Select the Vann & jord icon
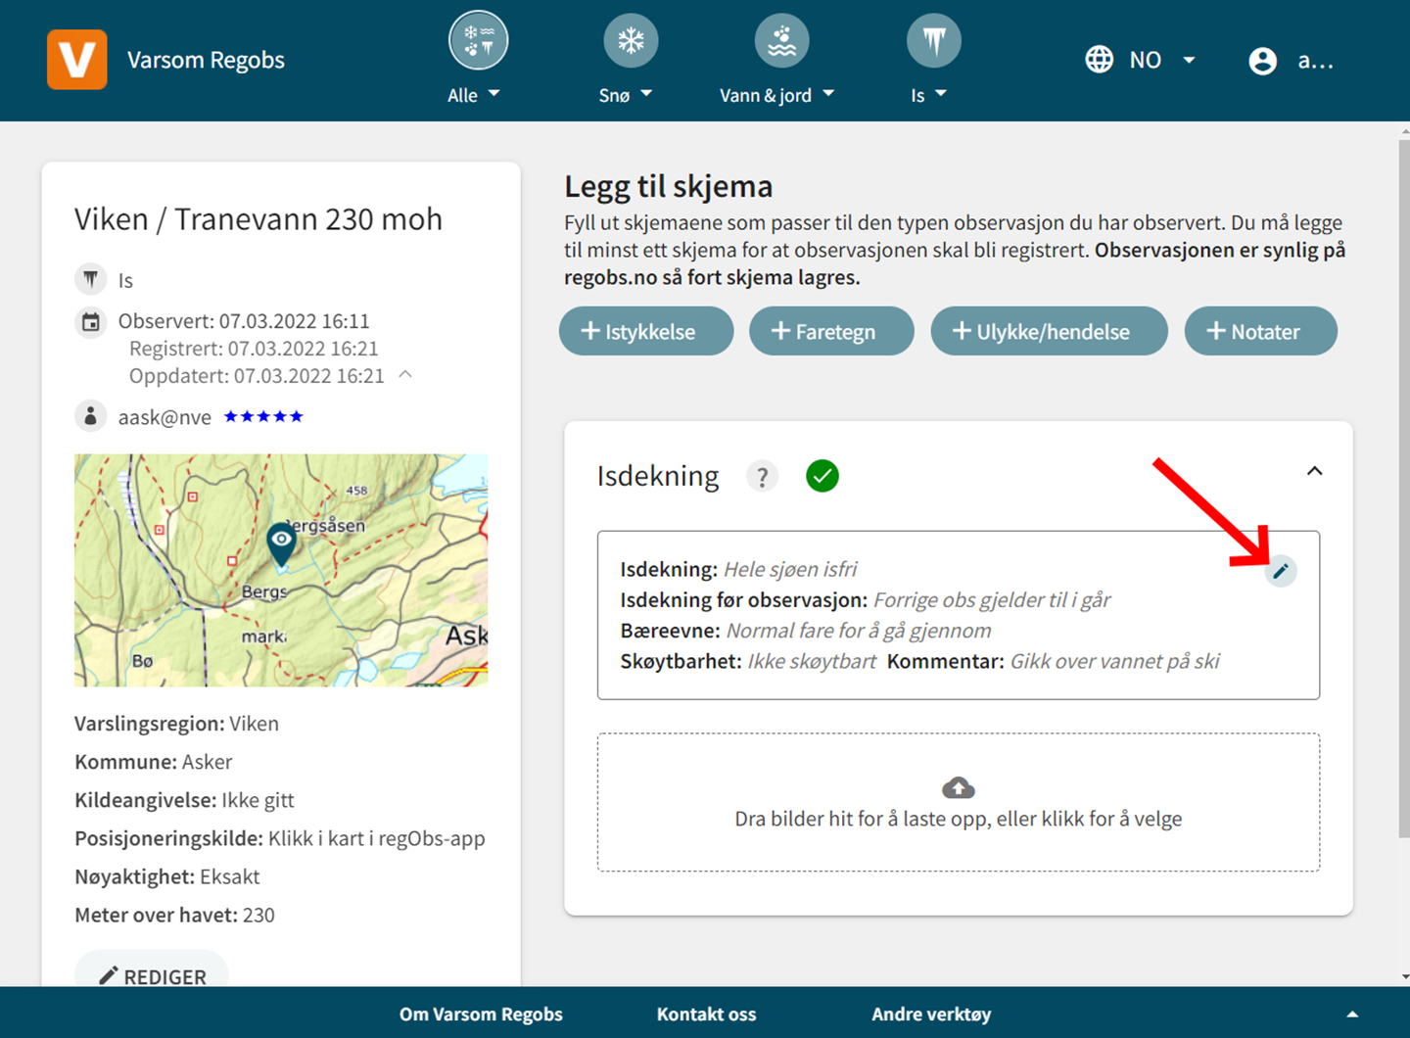 (x=781, y=41)
